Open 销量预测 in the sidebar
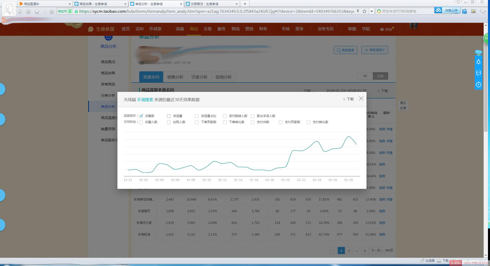The image size is (490, 266). point(108,129)
